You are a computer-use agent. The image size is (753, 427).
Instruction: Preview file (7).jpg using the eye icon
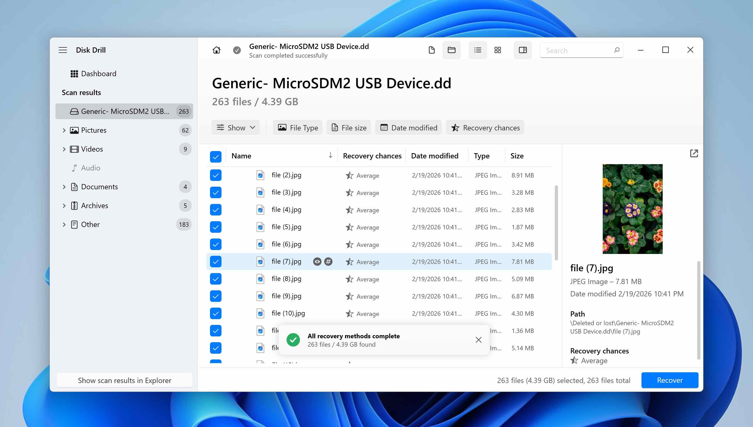(x=317, y=261)
